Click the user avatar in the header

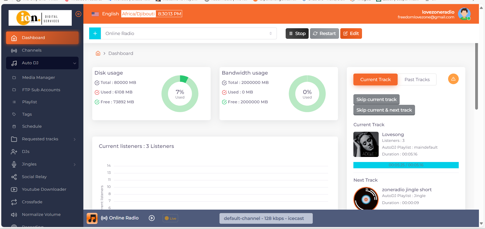(464, 14)
